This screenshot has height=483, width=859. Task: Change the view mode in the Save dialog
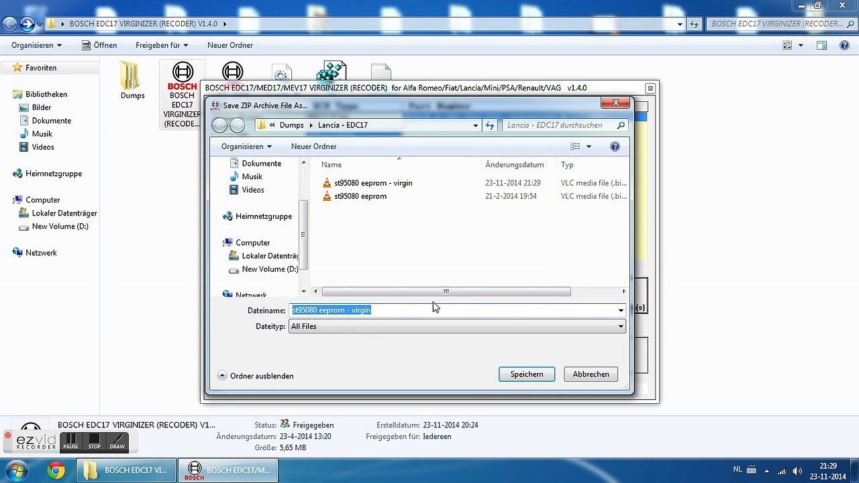(575, 147)
